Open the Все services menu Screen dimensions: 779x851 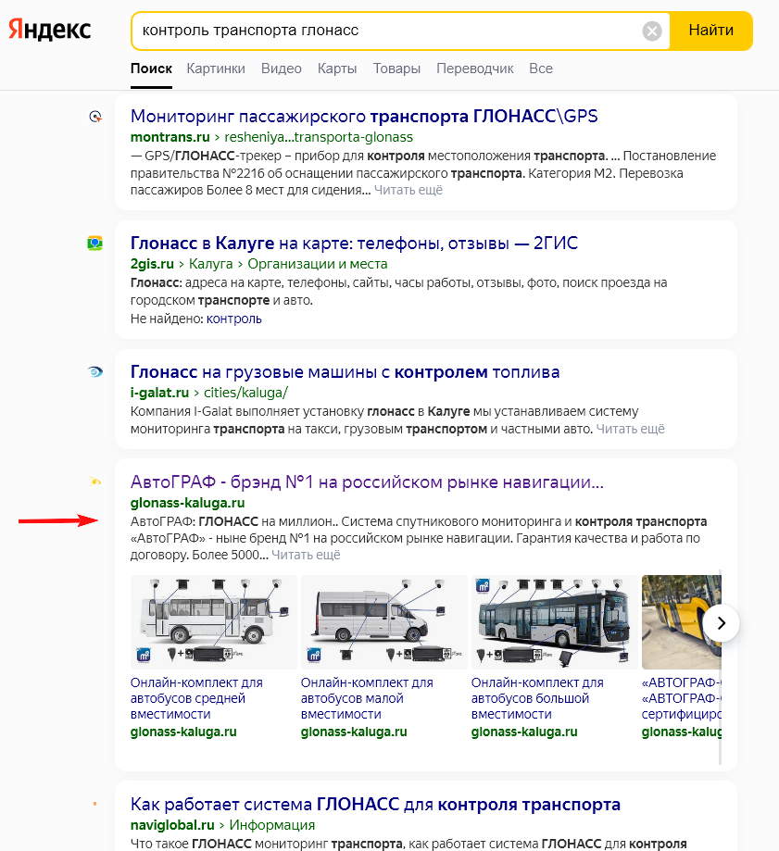point(542,69)
